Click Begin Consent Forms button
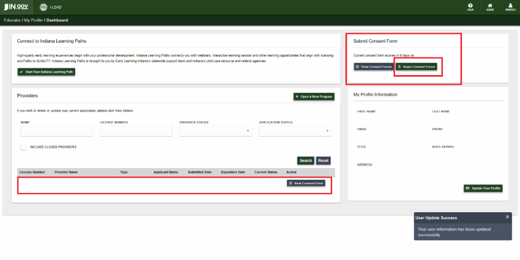The image size is (520, 260). click(x=416, y=67)
